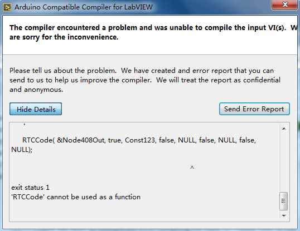Click the window title Arduino Compatible Compiler text
Viewport: 300px width, 231px height.
click(84, 7)
